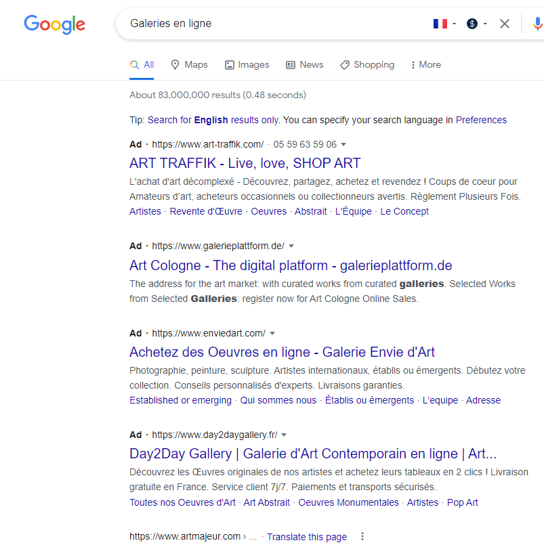Expand the galerieplattform.de ad dropdown arrow
The image size is (544, 545).
point(291,246)
